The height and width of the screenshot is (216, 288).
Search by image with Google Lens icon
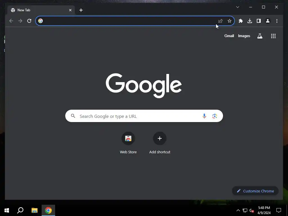tap(215, 116)
